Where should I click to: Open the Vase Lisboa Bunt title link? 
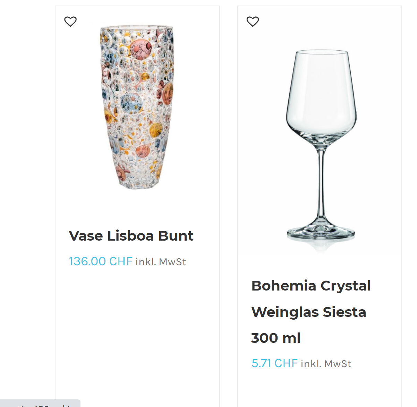coord(131,236)
